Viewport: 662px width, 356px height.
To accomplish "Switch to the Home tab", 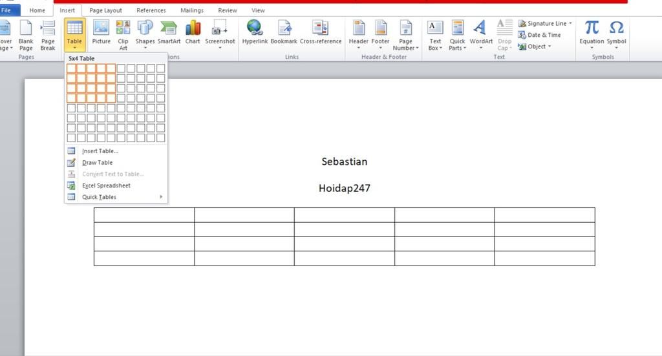I will click(x=37, y=10).
